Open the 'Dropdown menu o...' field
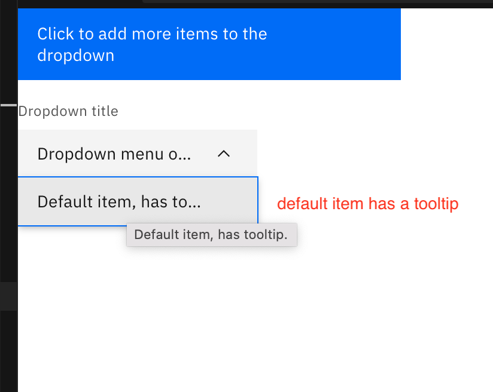 point(120,154)
